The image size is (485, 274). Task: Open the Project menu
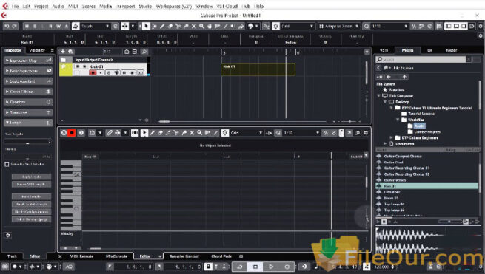point(41,6)
